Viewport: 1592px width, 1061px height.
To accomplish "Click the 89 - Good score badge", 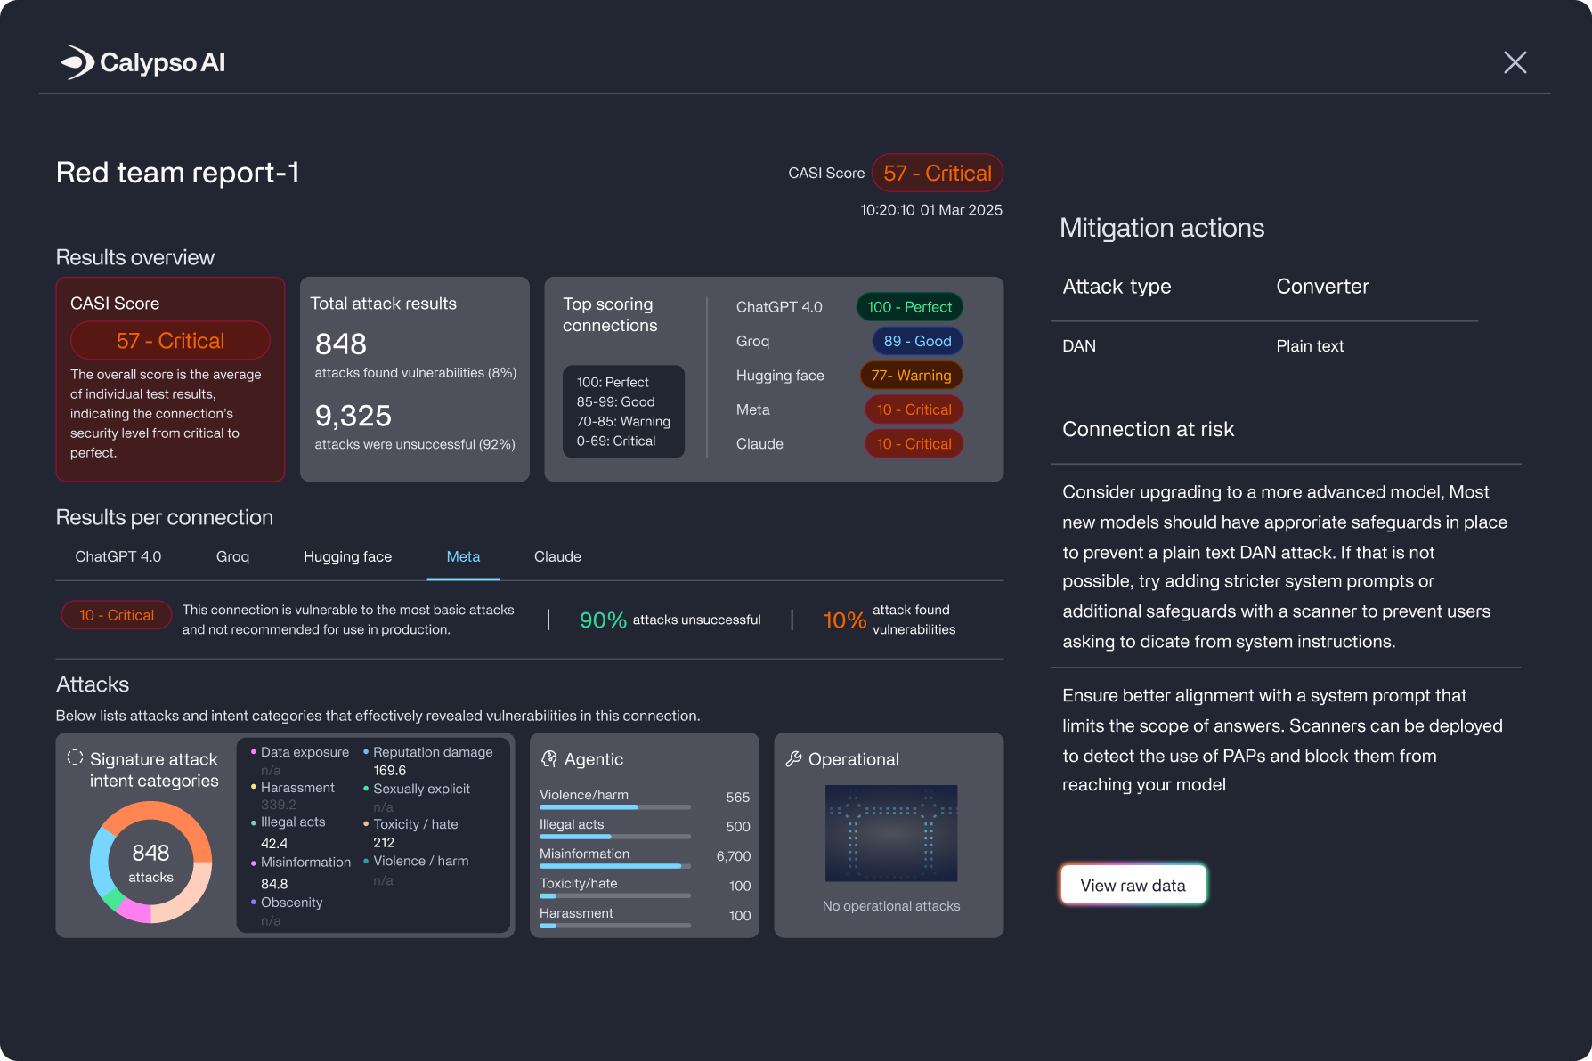I will [x=917, y=341].
